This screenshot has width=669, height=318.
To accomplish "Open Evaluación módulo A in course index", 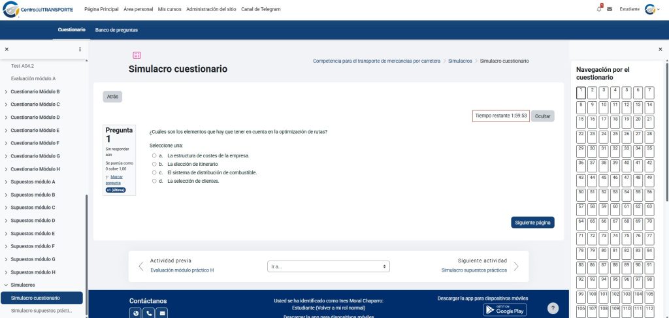I will pyautogui.click(x=33, y=79).
